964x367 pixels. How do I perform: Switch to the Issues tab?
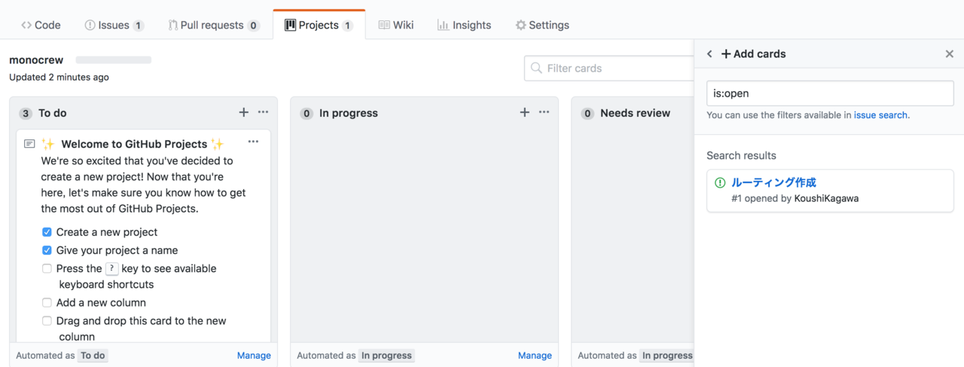(x=114, y=25)
